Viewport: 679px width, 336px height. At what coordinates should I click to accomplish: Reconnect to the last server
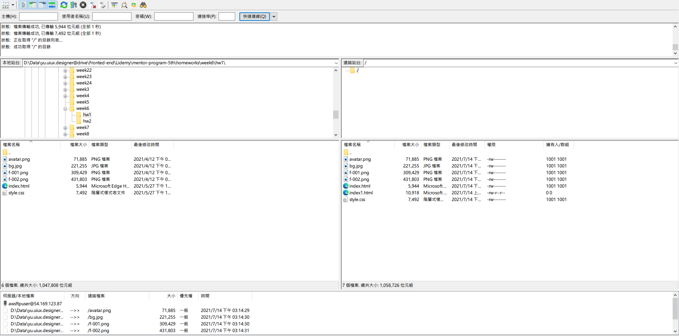tap(102, 5)
